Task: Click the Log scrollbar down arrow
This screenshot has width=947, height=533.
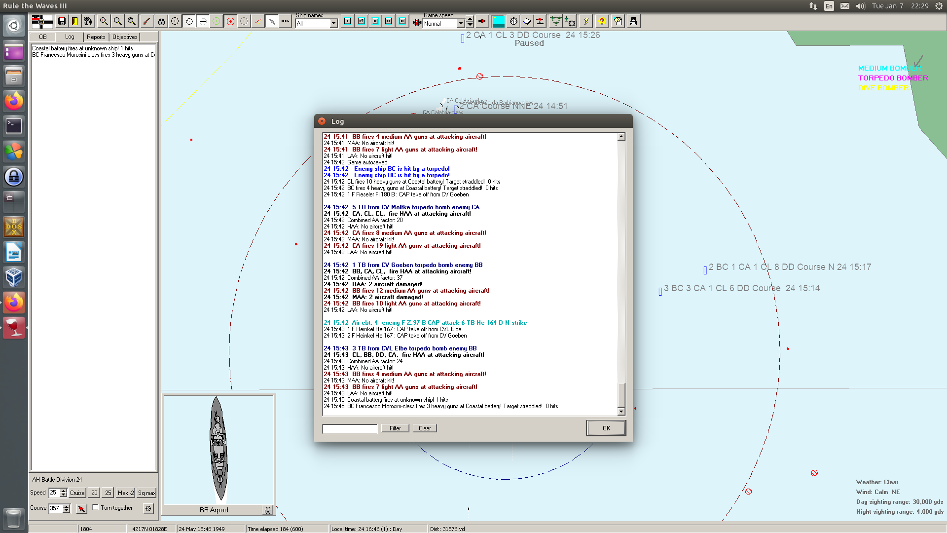Action: point(621,411)
